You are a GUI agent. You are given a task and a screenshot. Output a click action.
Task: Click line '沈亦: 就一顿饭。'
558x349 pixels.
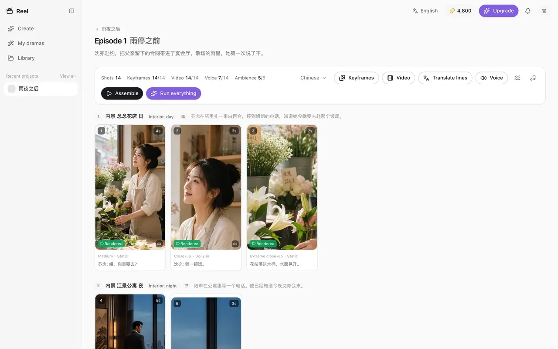coord(190,264)
